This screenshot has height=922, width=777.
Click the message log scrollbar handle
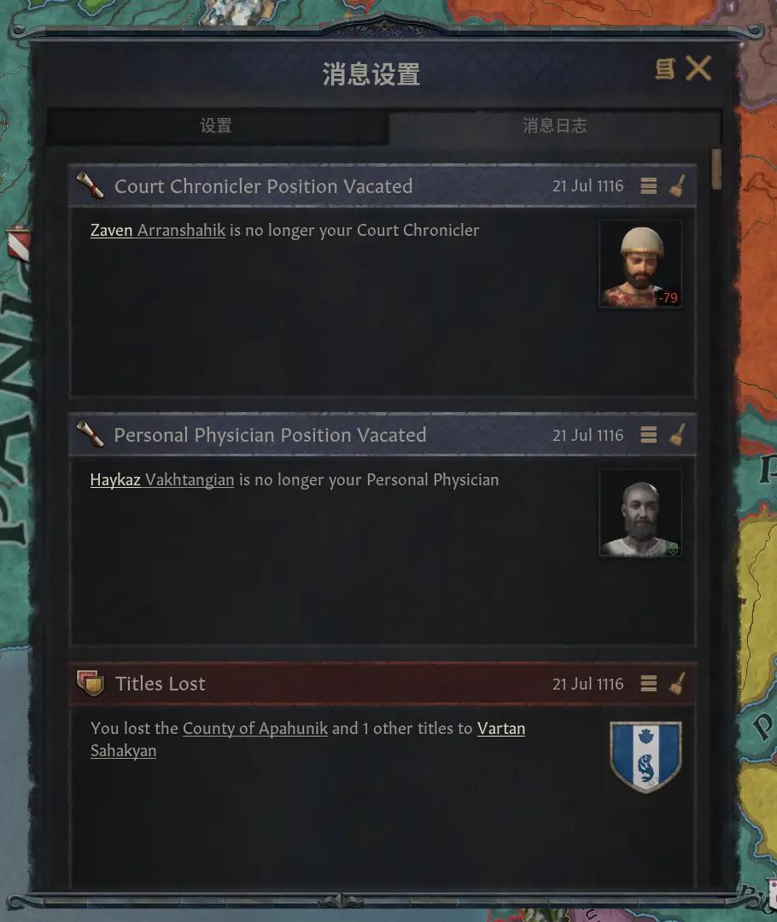[x=716, y=169]
